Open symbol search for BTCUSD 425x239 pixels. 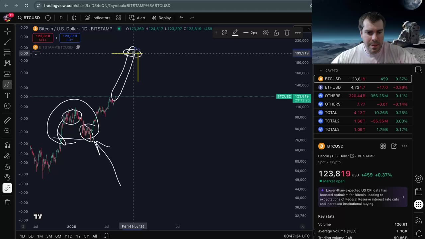point(29,18)
